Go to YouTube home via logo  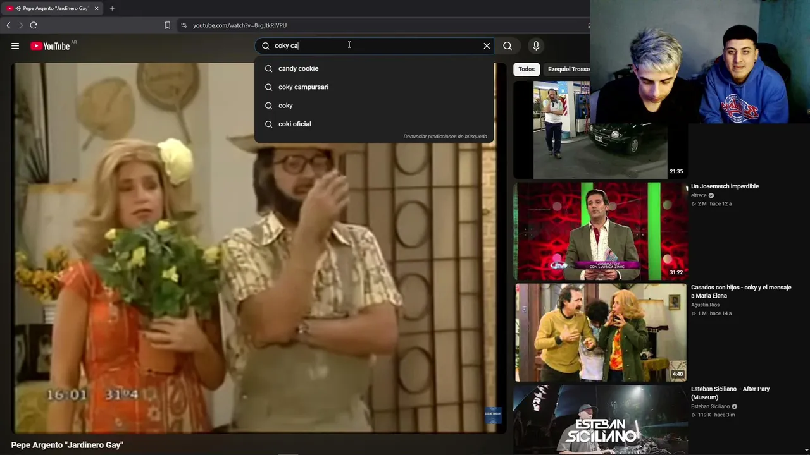click(50, 45)
